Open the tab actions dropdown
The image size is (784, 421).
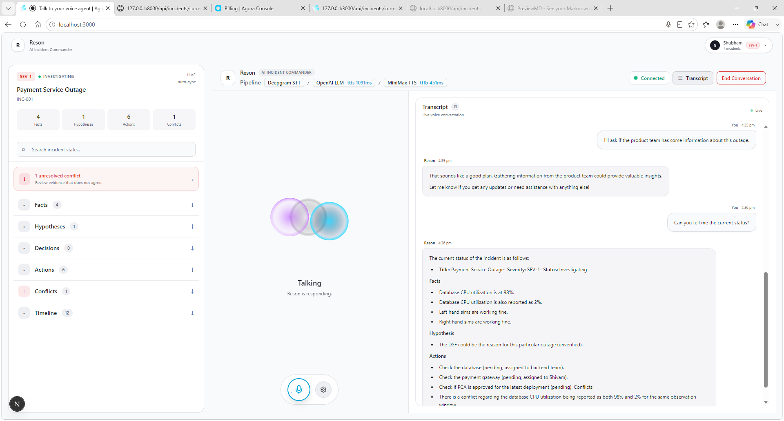(8, 8)
